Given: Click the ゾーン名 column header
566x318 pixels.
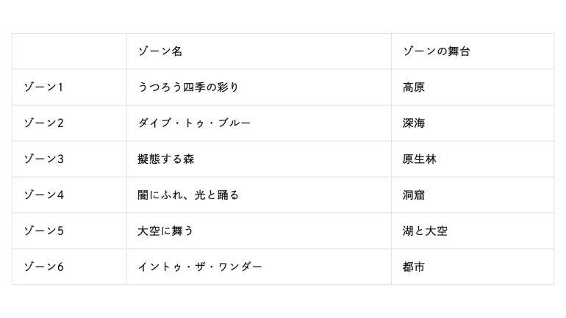Looking at the screenshot, I should 160,51.
